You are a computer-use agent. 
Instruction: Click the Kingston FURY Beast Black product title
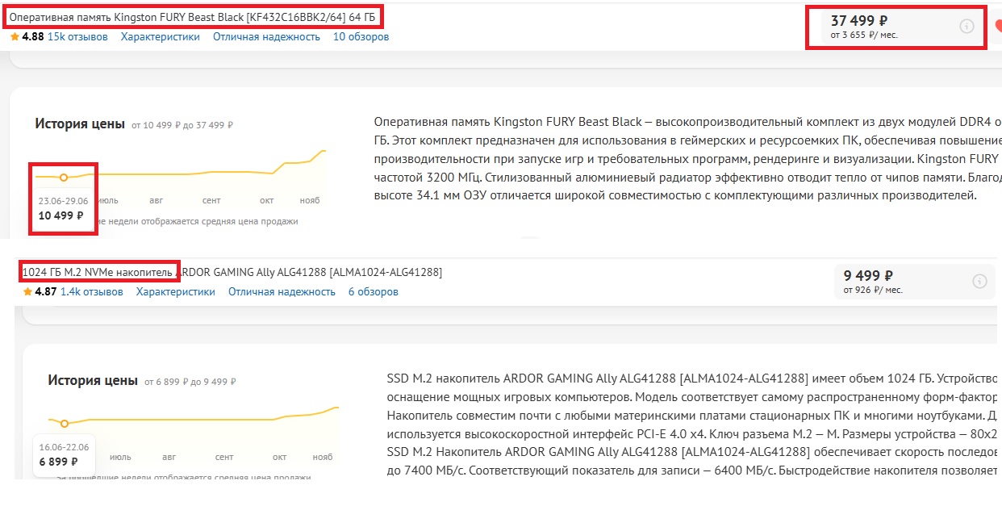click(x=194, y=16)
